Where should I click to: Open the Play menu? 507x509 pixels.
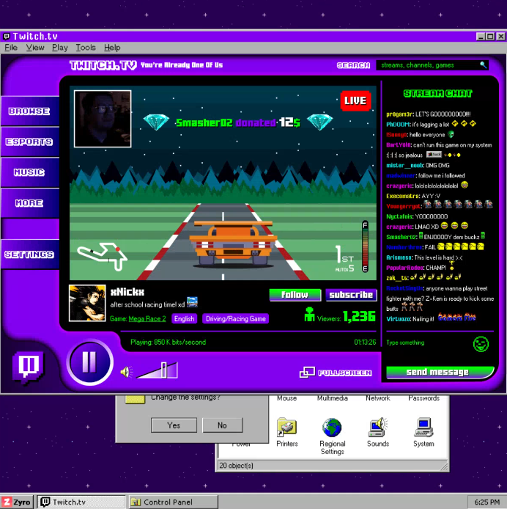click(x=59, y=48)
